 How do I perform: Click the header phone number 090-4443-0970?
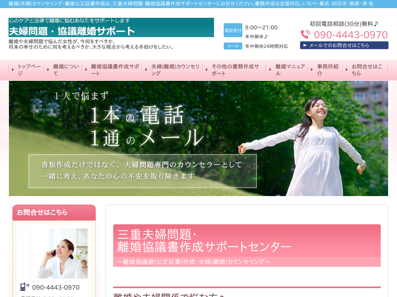click(350, 34)
